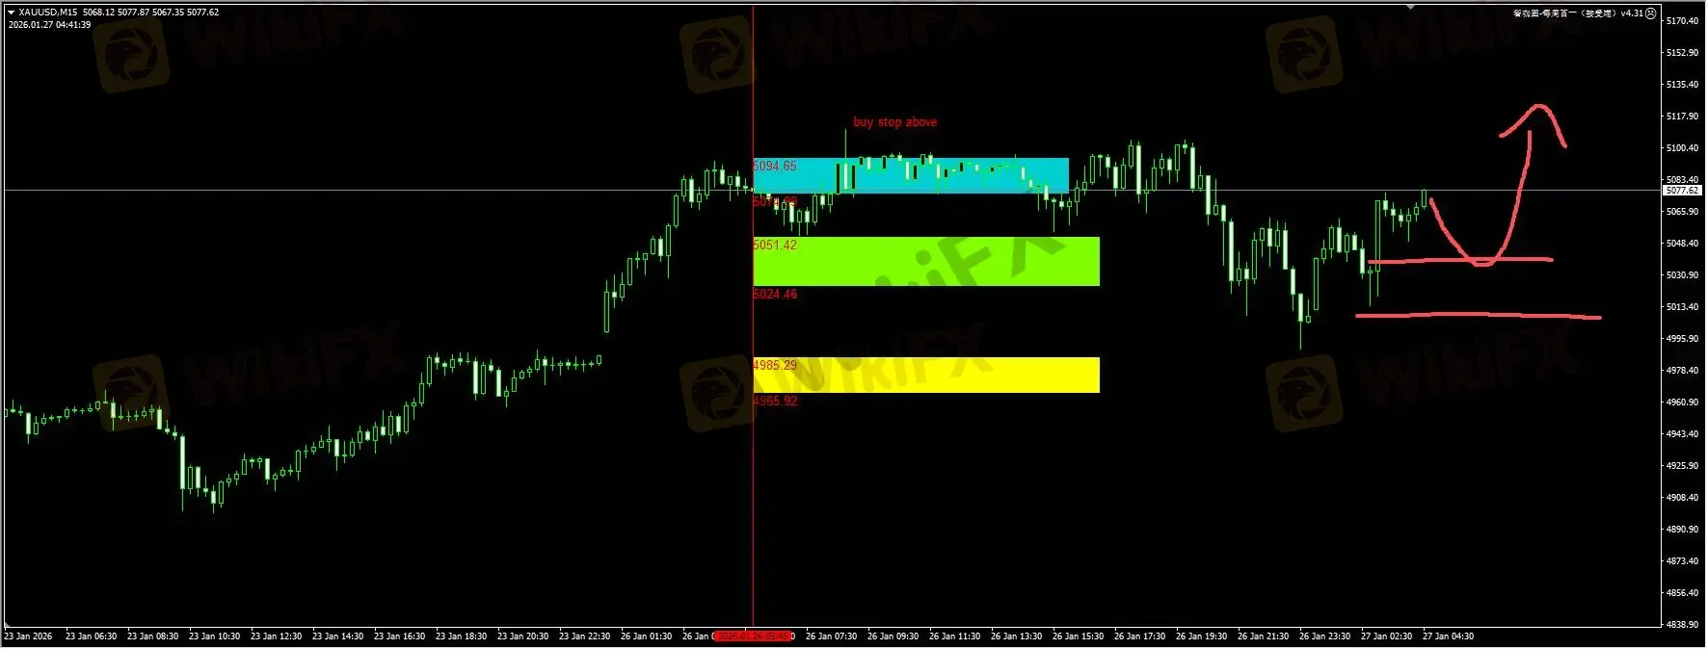
Task: Click the 5170.40 price scale value
Action: coord(1682,21)
